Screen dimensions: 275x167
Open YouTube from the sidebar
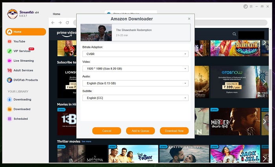pos(19,41)
